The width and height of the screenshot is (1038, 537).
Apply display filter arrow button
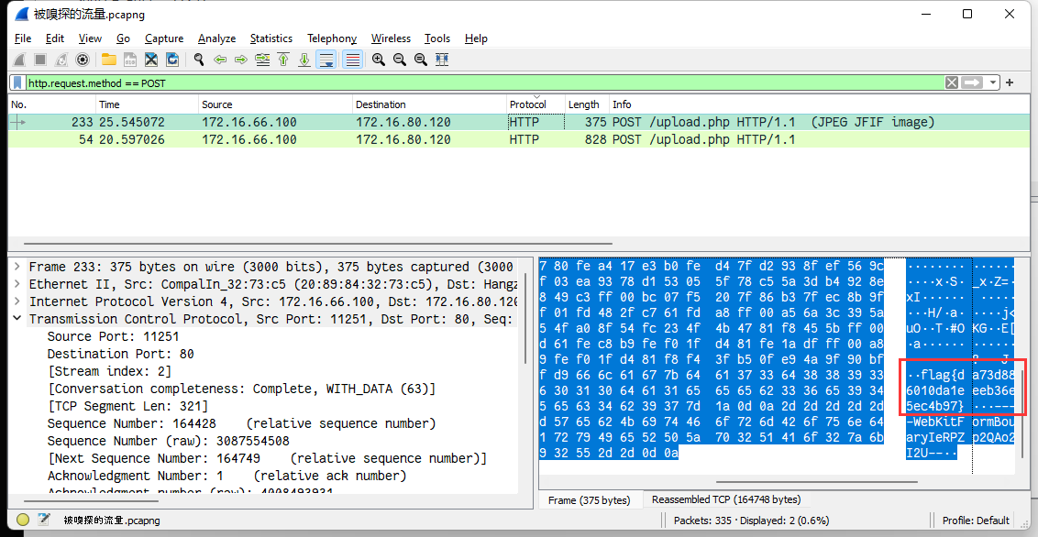973,82
